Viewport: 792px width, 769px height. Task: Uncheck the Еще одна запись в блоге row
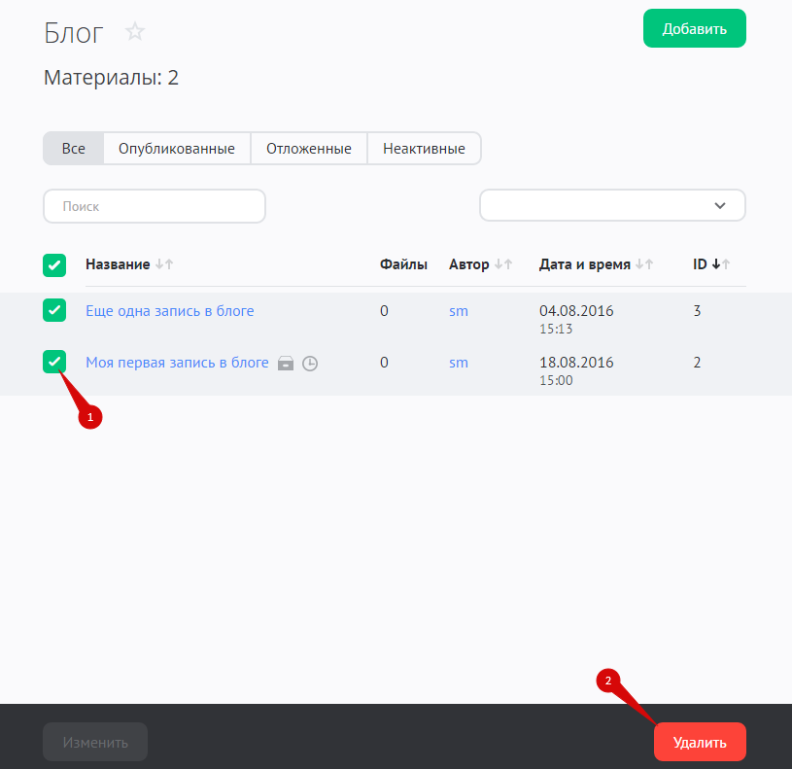click(x=54, y=311)
